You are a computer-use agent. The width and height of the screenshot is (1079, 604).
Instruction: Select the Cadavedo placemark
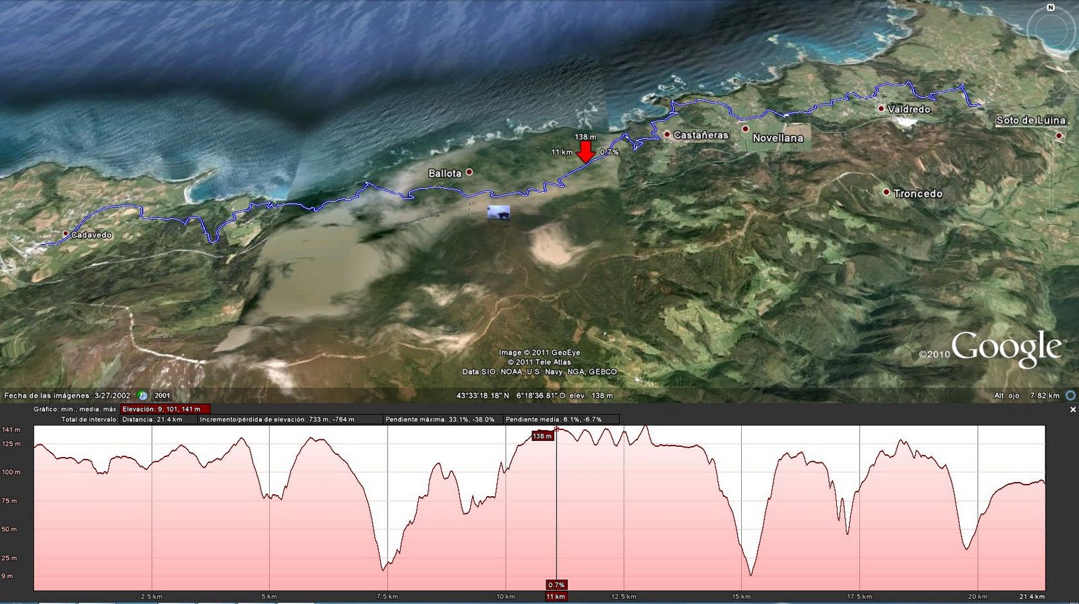point(65,234)
